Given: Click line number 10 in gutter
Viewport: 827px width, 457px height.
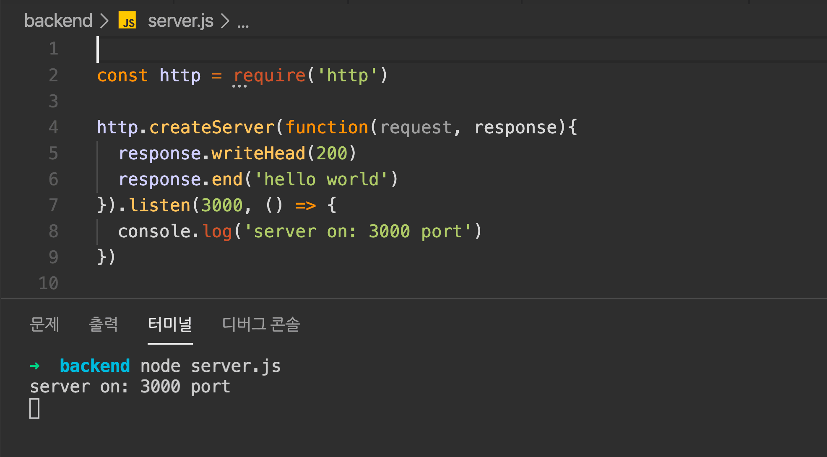Looking at the screenshot, I should click(49, 283).
